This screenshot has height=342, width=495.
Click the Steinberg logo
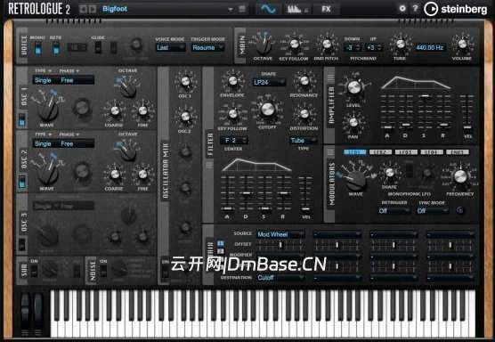click(x=456, y=9)
